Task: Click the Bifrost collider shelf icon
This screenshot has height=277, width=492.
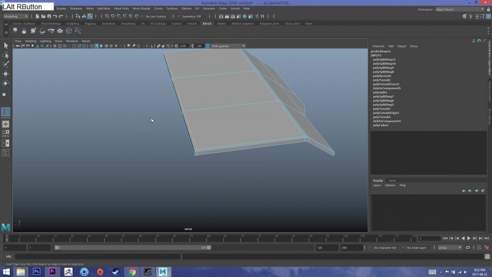Action: pyautogui.click(x=42, y=31)
